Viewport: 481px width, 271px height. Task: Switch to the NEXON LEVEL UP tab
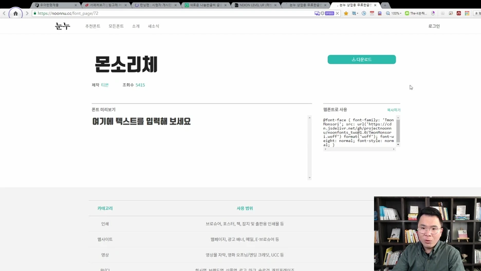coord(255,5)
